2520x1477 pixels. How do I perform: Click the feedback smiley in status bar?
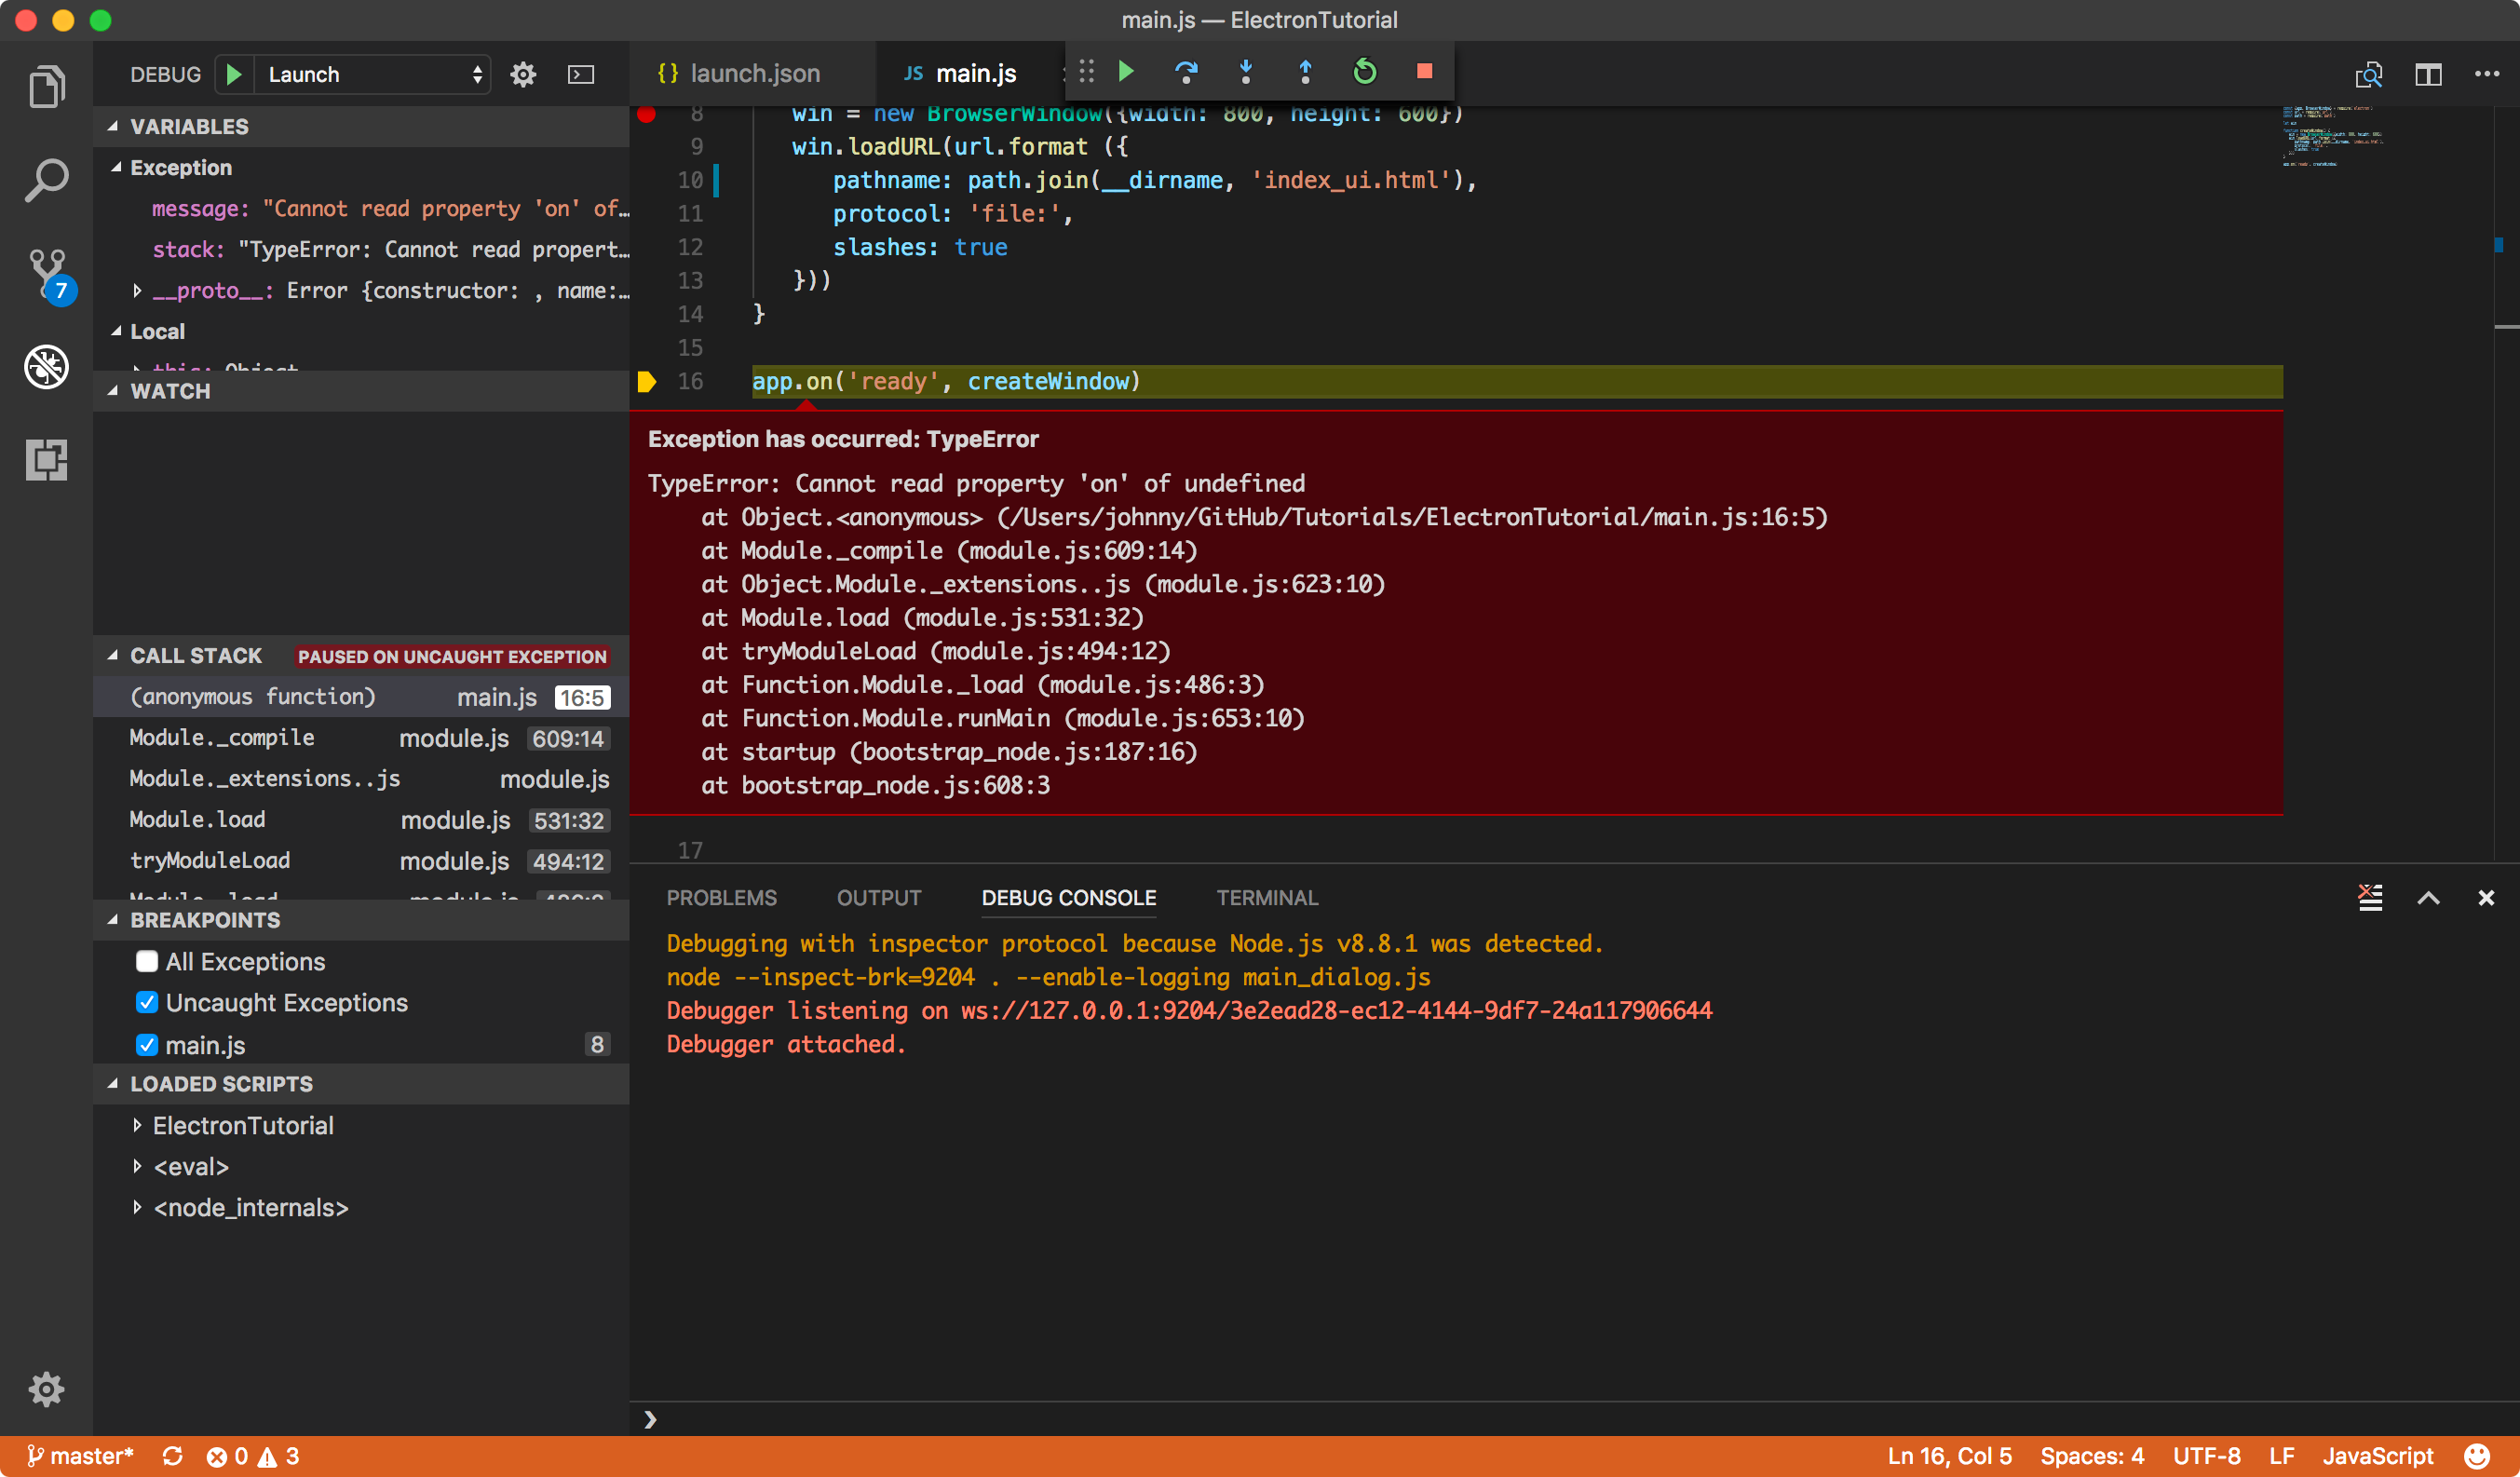click(2477, 1456)
